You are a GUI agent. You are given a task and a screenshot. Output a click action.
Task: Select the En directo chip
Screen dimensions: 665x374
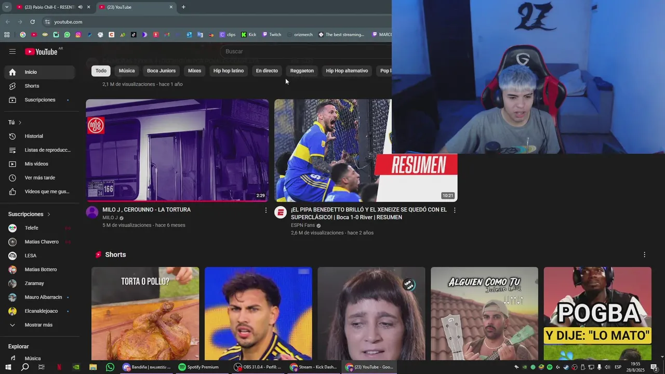[267, 71]
